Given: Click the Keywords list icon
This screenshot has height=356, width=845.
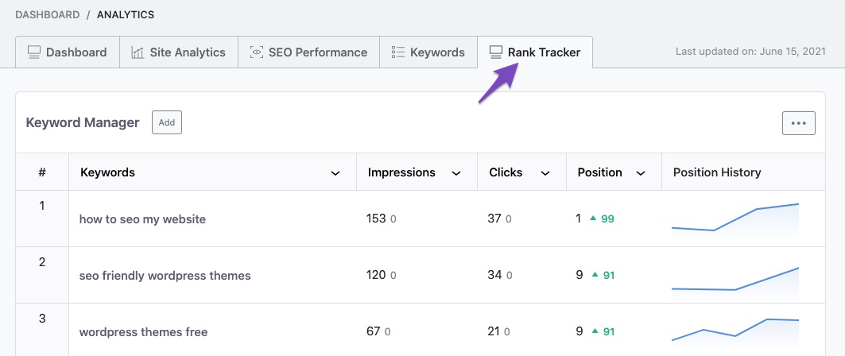Looking at the screenshot, I should coord(397,52).
